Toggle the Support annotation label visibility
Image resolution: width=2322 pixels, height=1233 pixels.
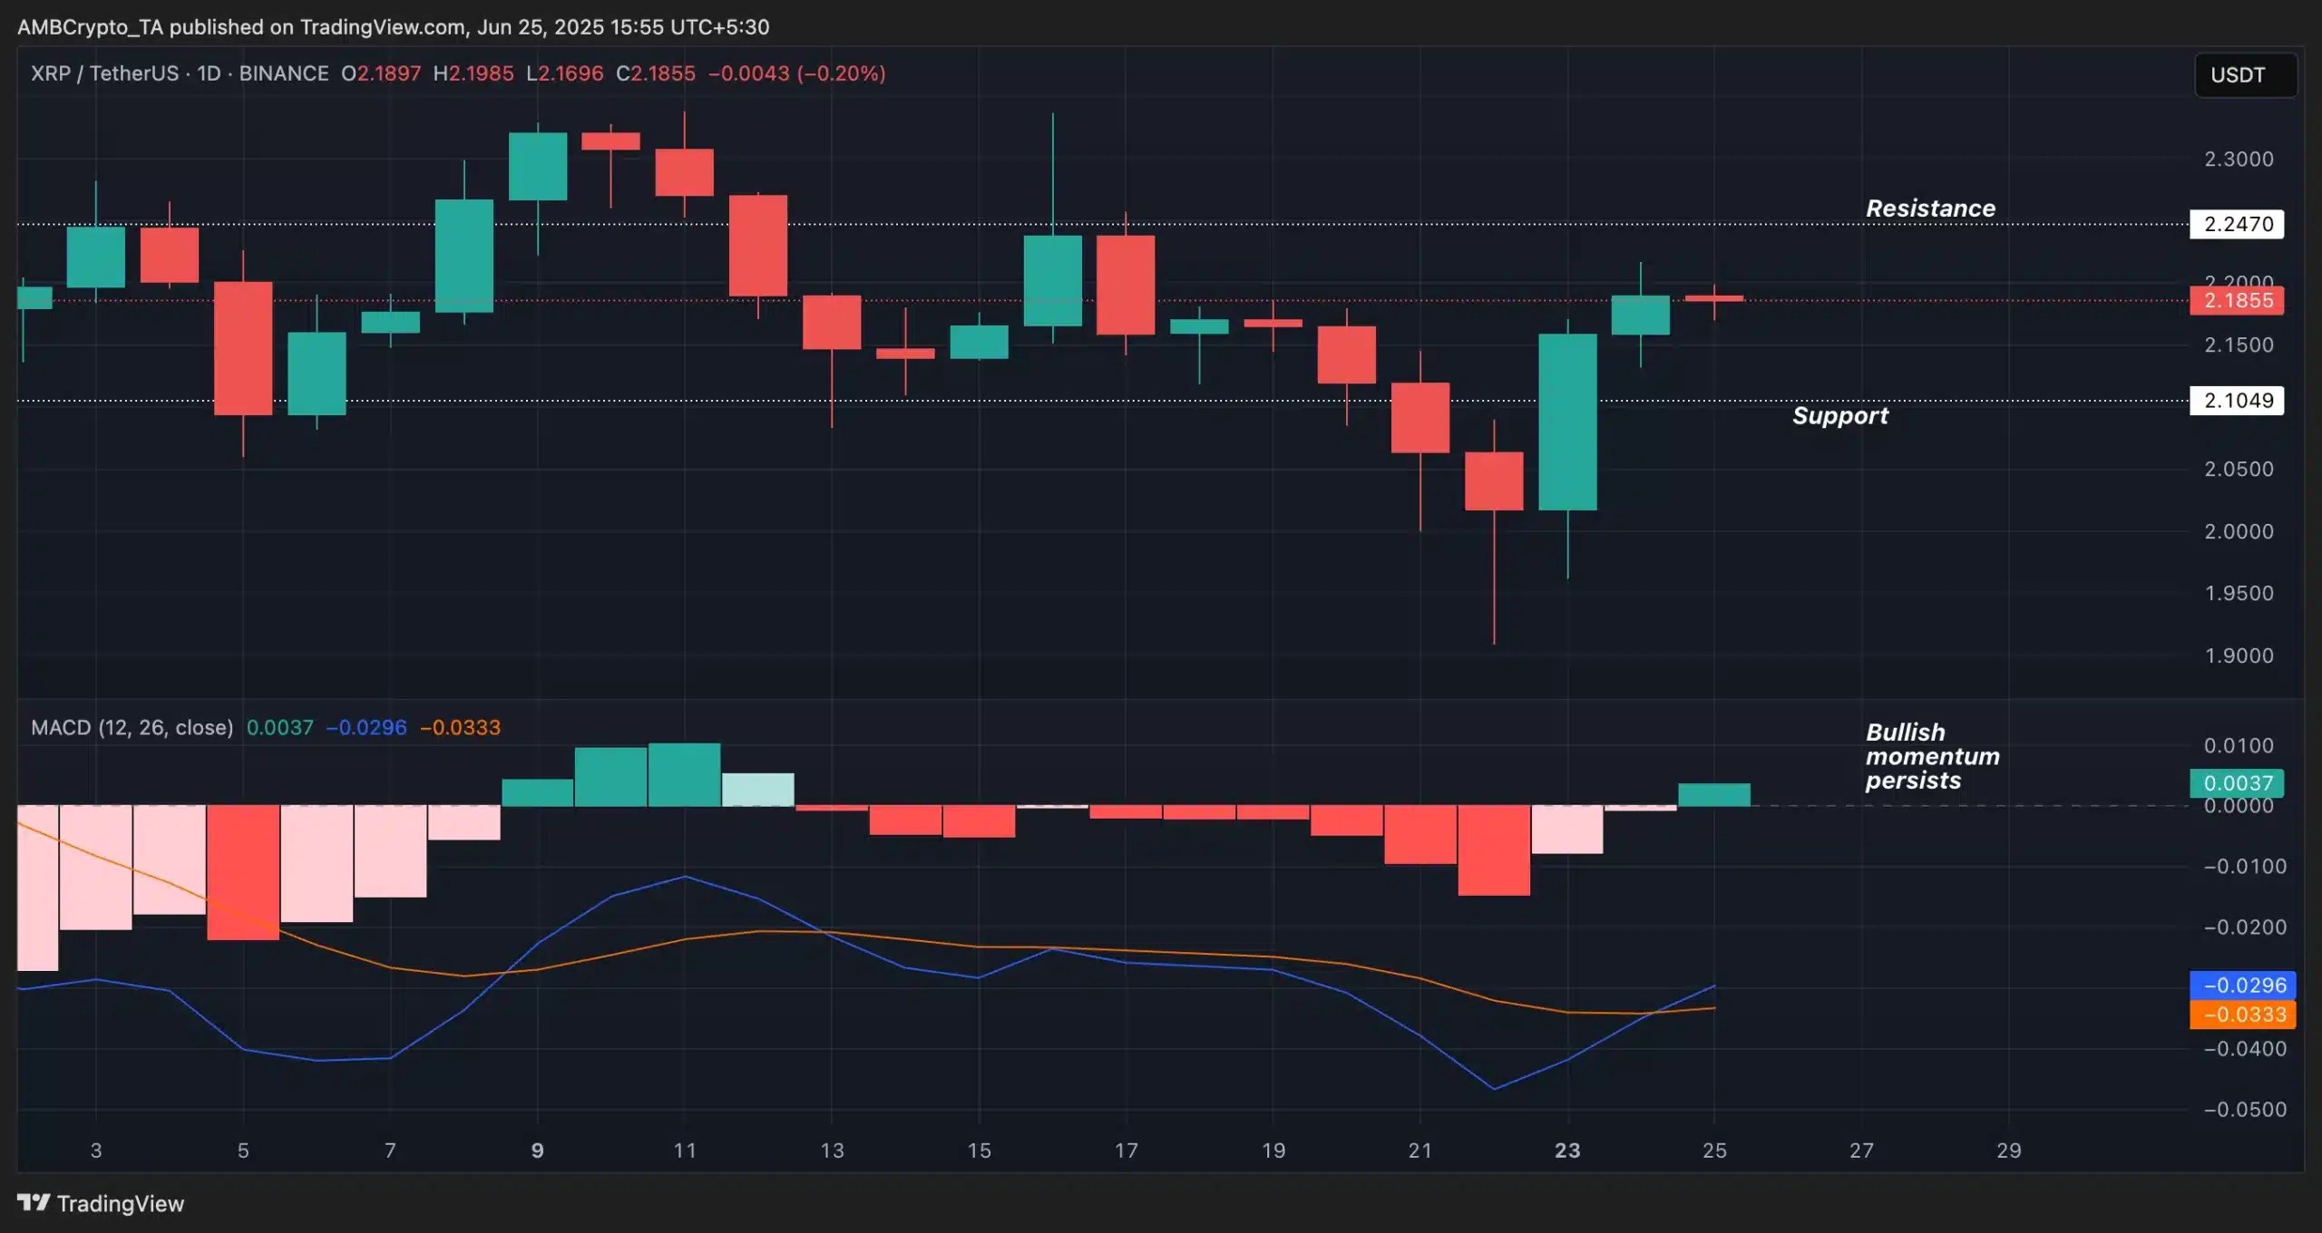click(1840, 416)
